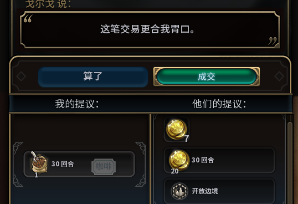Screen dimensions: 298x204
Task: Select the 他们的提议 column header
Action: (219, 104)
